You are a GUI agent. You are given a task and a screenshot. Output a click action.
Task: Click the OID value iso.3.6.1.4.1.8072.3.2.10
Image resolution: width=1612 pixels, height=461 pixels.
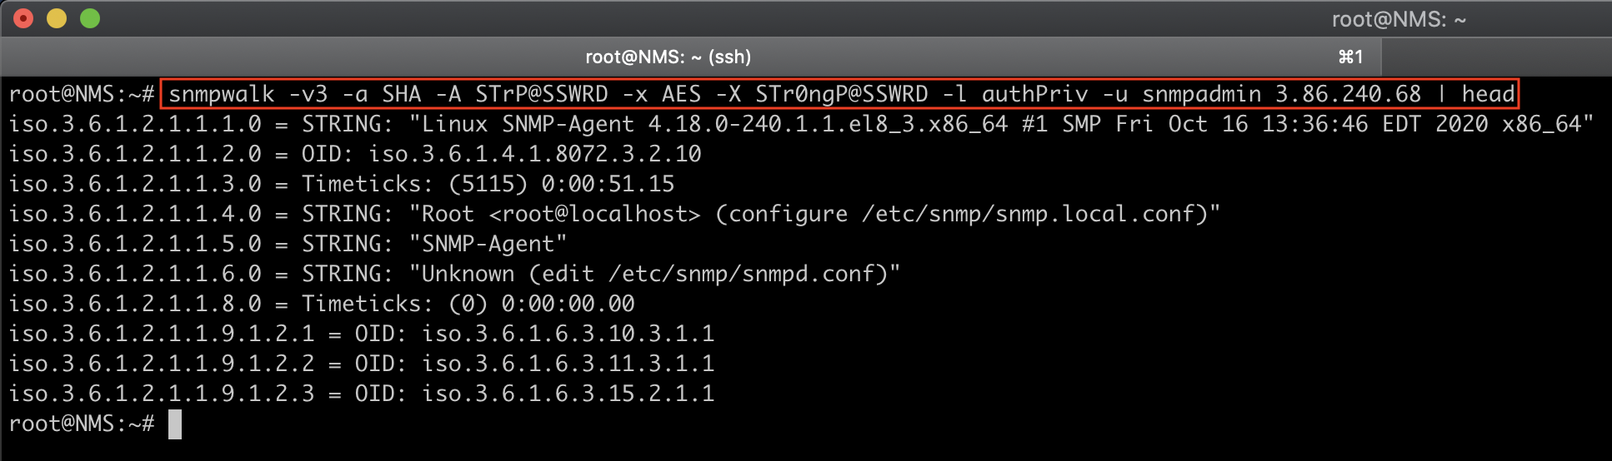[x=535, y=154]
